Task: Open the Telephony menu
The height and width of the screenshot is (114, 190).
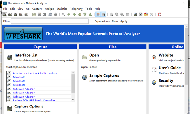Action: pyautogui.click(x=76, y=9)
